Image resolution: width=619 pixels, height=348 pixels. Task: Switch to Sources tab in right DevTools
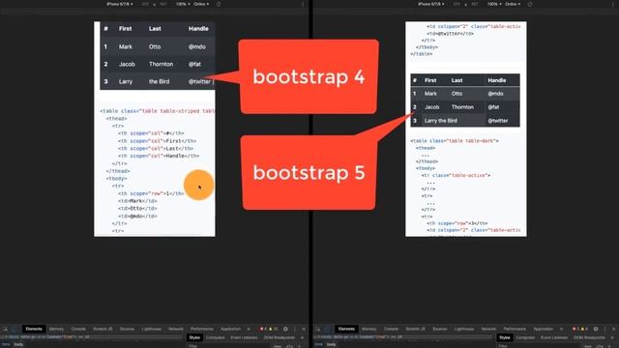click(440, 329)
